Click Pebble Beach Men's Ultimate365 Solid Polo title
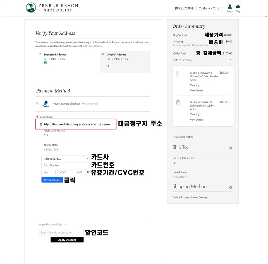Screen dimensions: 268x264 point(204,76)
